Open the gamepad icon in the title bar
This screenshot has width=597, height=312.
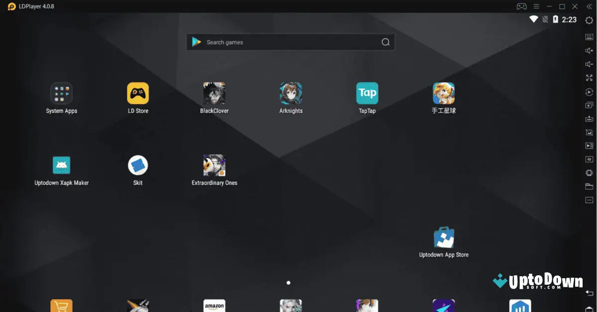pyautogui.click(x=521, y=6)
